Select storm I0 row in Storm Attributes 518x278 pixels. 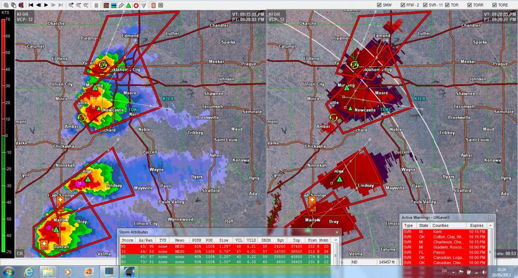pos(226,252)
